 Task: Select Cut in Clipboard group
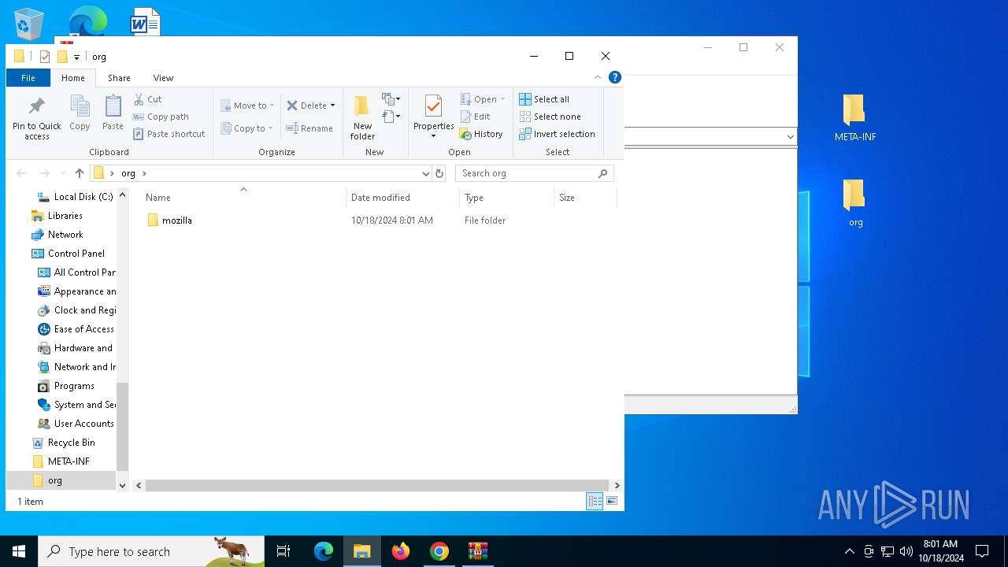(x=147, y=99)
